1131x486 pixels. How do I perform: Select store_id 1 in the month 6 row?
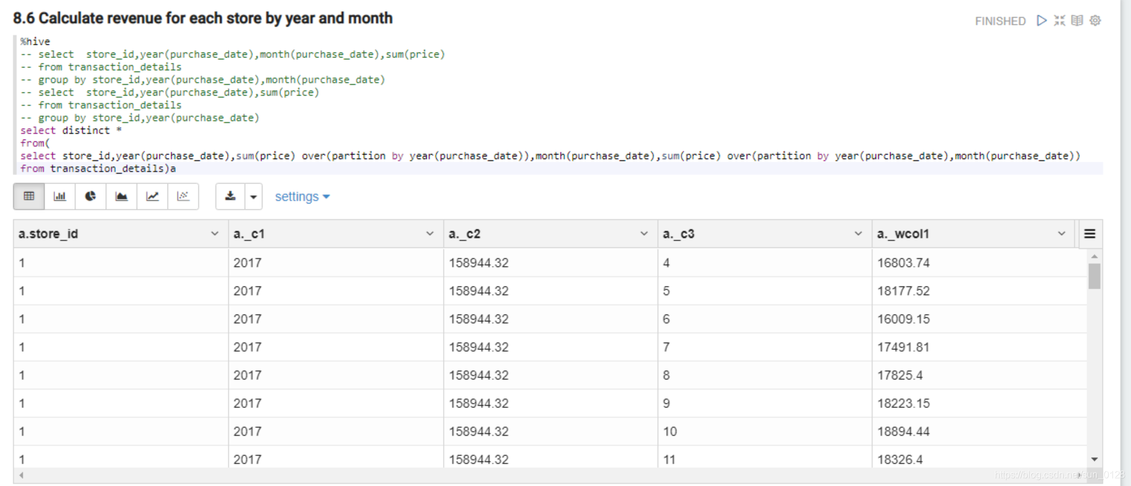click(121, 319)
